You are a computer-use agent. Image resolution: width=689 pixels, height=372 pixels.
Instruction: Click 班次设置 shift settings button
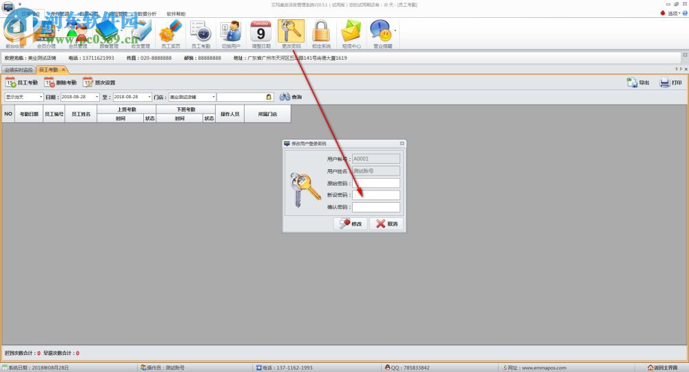pyautogui.click(x=99, y=83)
